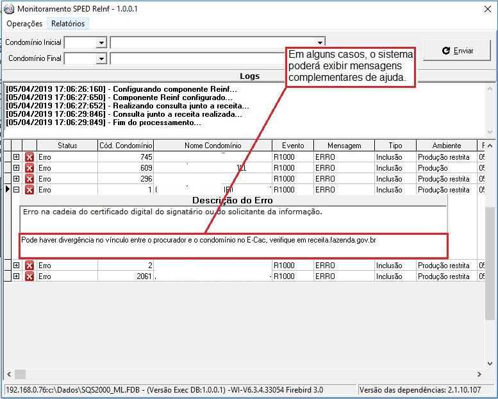The image size is (498, 399).
Task: Collapse the expanded row for condomínio 1
Action: click(17, 189)
